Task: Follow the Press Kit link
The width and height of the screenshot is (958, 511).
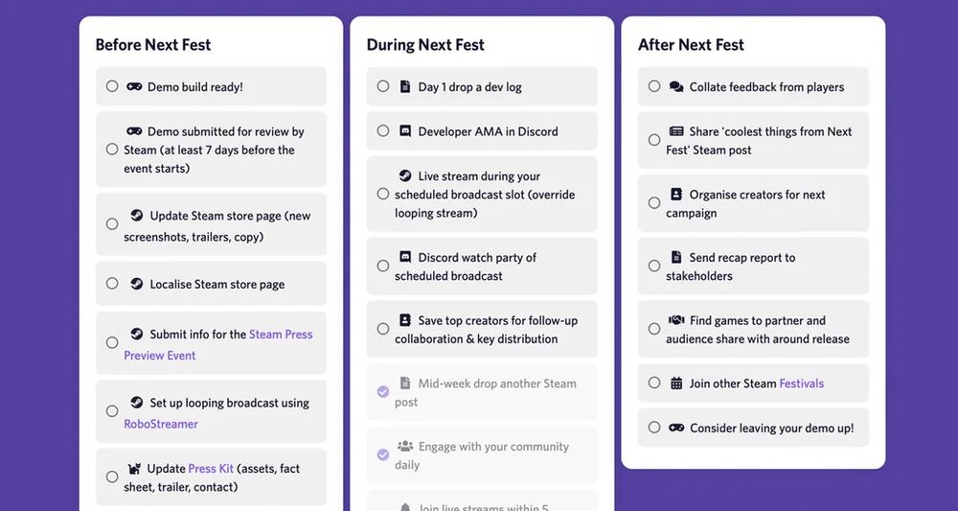Action: tap(211, 469)
